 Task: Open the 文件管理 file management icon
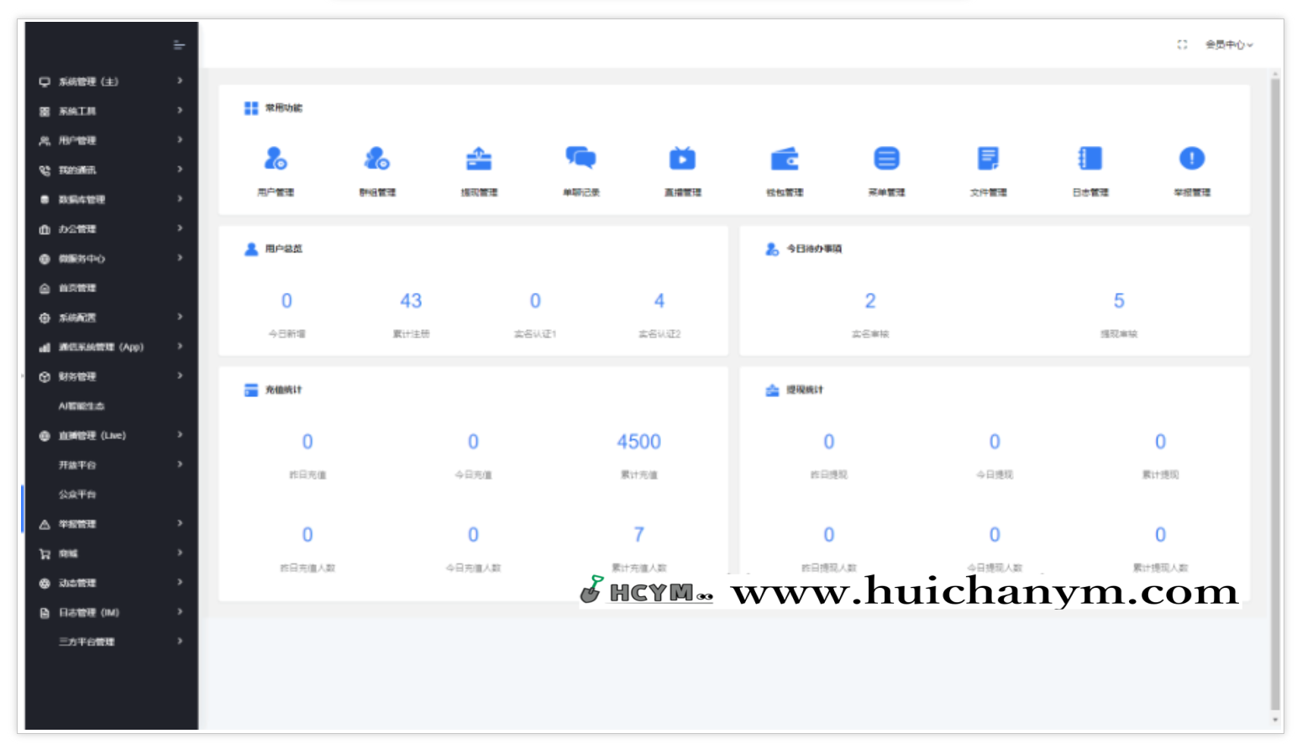click(x=988, y=159)
